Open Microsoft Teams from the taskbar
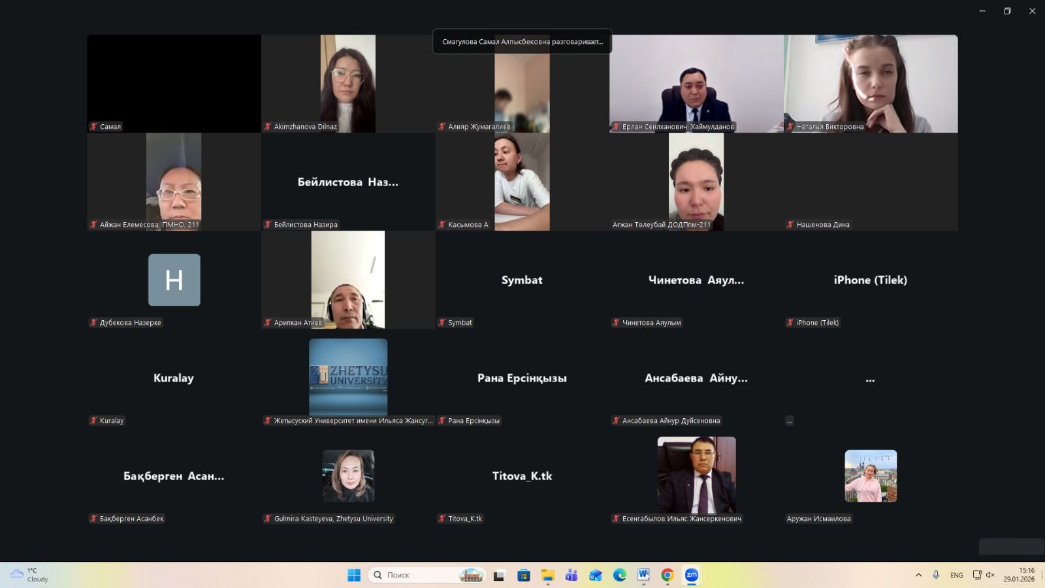Image resolution: width=1045 pixels, height=588 pixels. pos(571,575)
